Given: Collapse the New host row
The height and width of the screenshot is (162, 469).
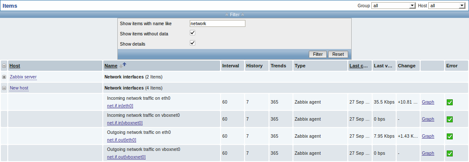Looking at the screenshot, I should click(4, 88).
